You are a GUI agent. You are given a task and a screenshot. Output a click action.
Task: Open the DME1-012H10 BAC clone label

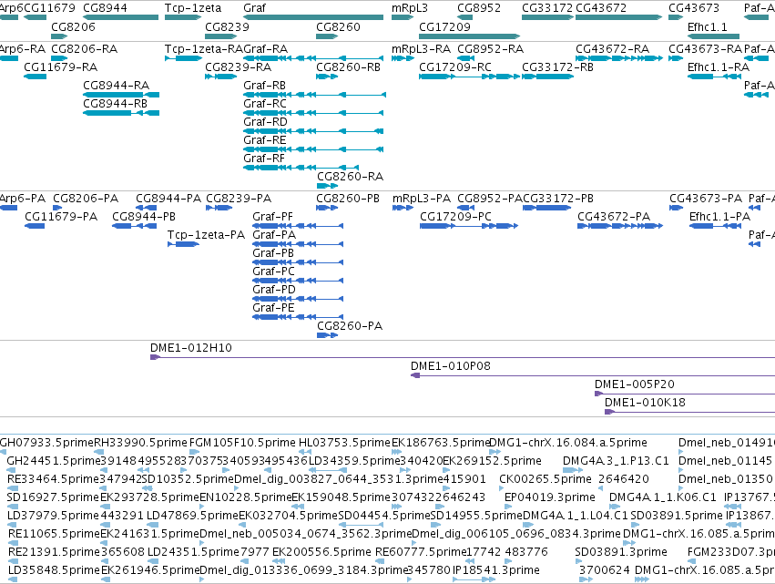(190, 348)
